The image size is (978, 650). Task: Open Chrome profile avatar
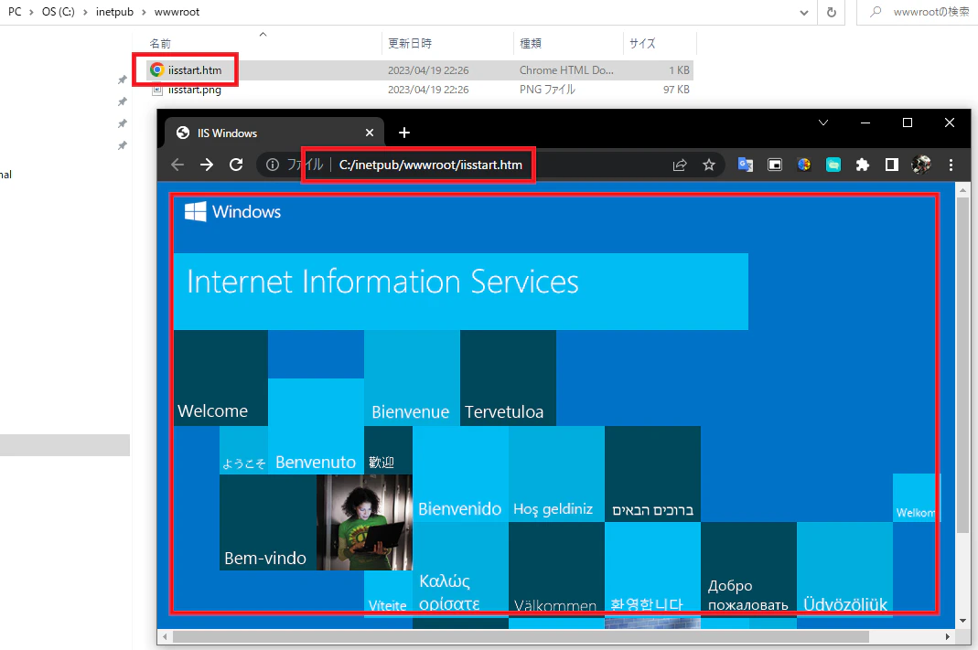921,165
